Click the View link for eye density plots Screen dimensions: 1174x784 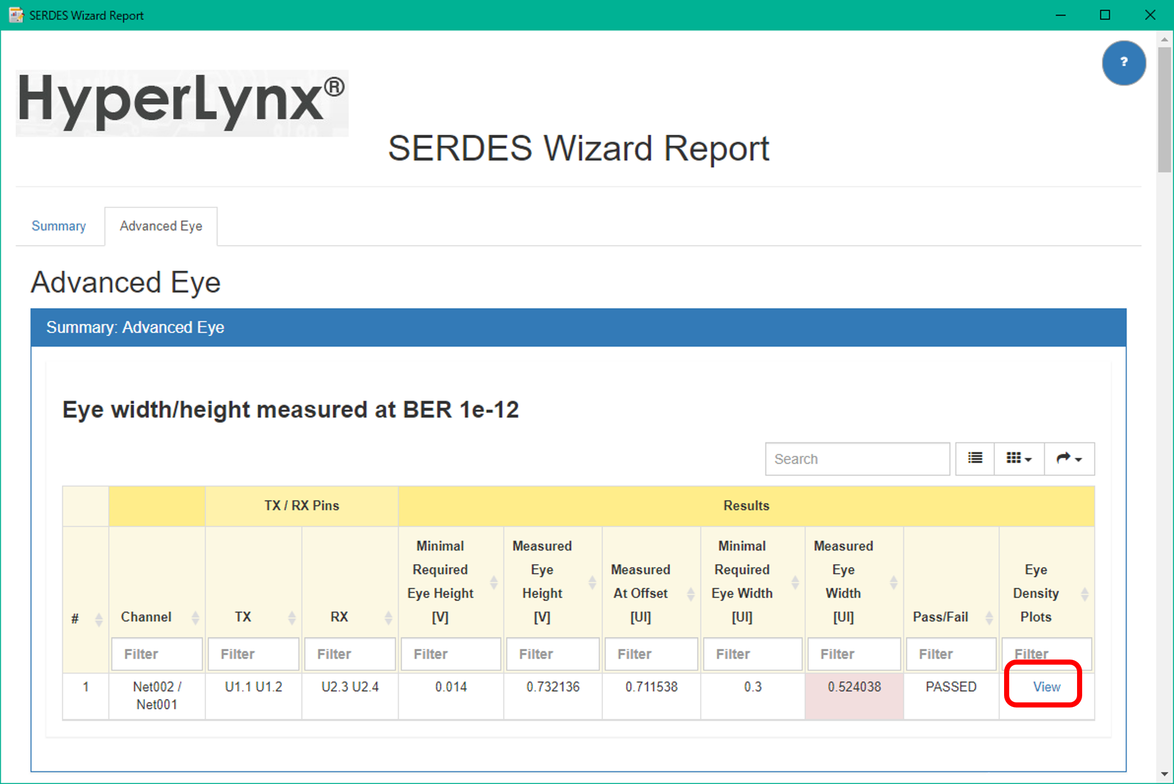pos(1046,687)
